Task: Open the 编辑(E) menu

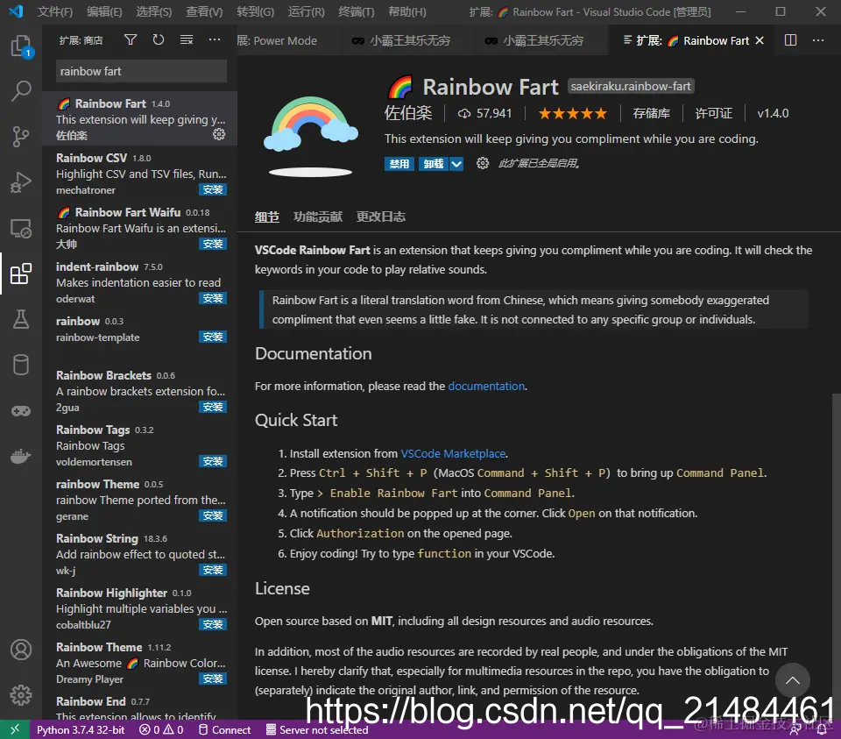Action: (x=104, y=11)
